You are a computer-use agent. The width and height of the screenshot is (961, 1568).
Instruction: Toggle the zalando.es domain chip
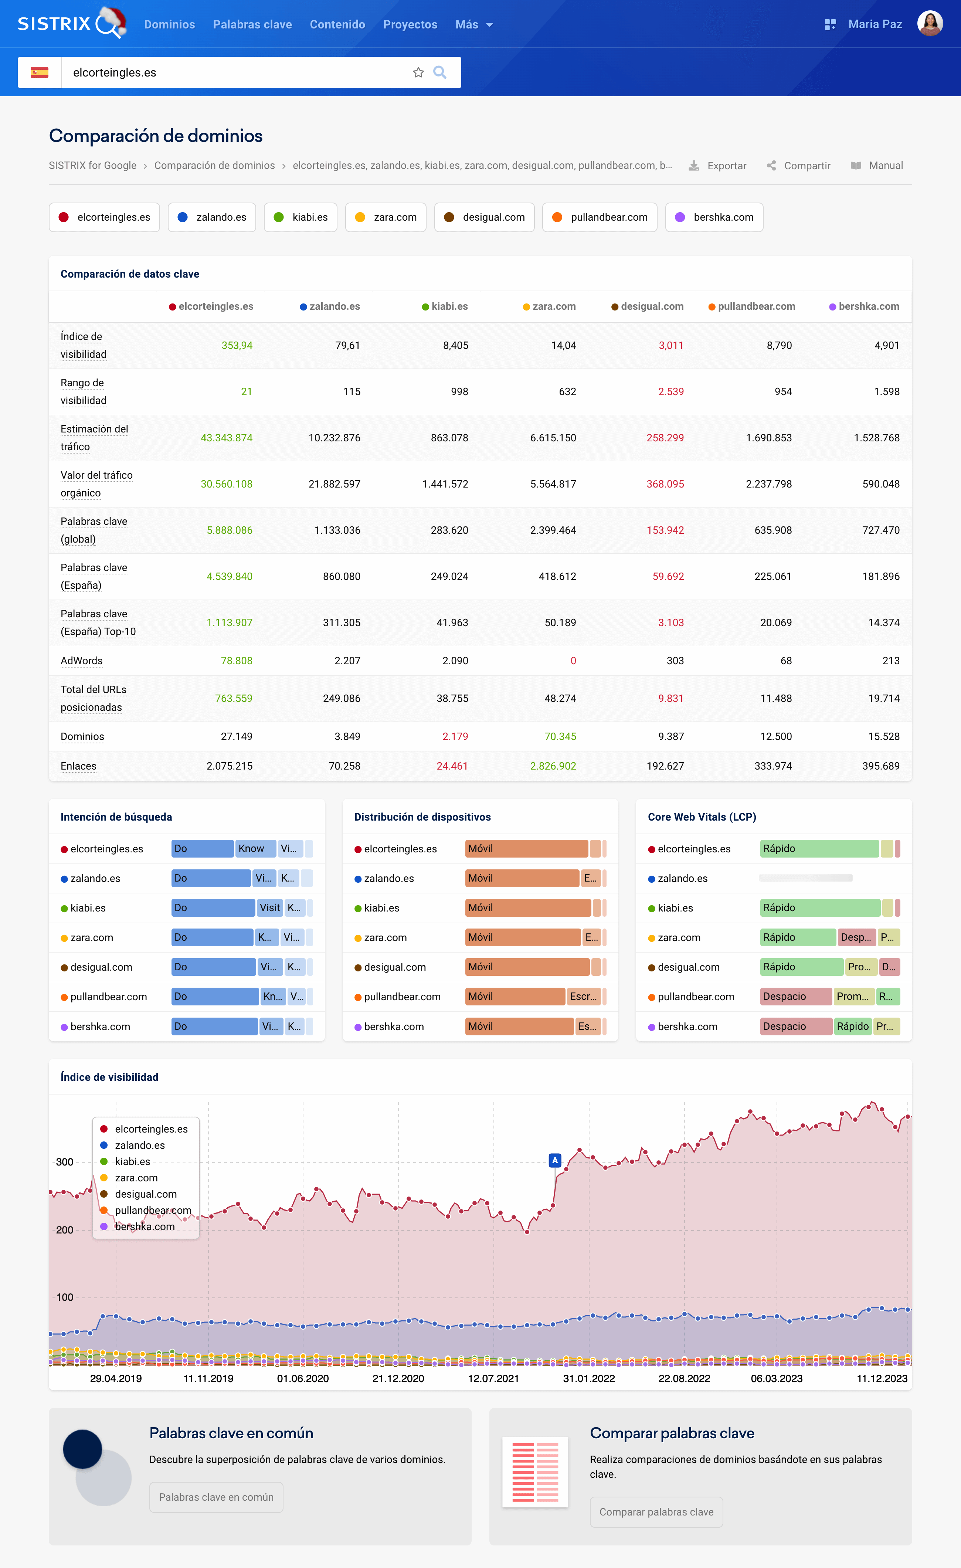[x=212, y=217]
